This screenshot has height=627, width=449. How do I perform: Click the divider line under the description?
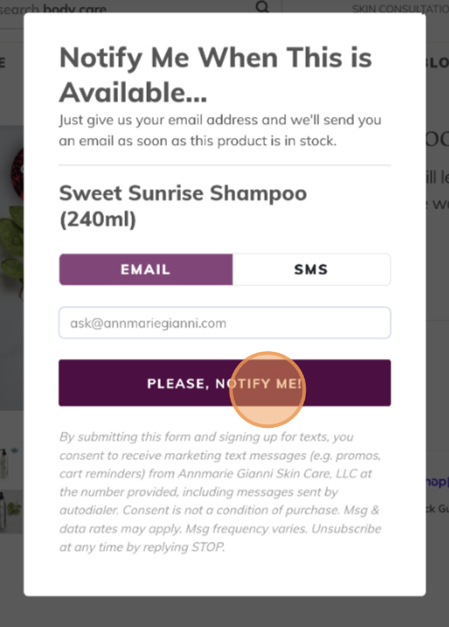(x=224, y=165)
